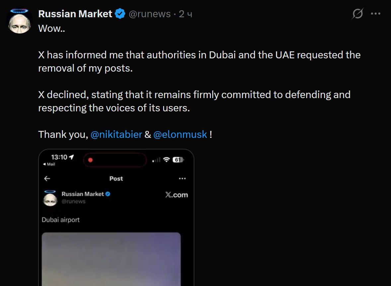Tap the red recording indicator in the phone status bar
The height and width of the screenshot is (286, 391).
pyautogui.click(x=90, y=160)
